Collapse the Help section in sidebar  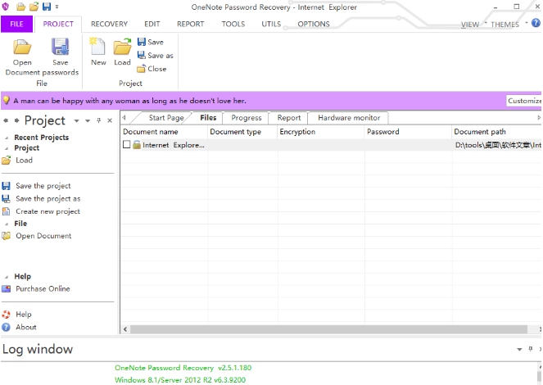pyautogui.click(x=7, y=277)
